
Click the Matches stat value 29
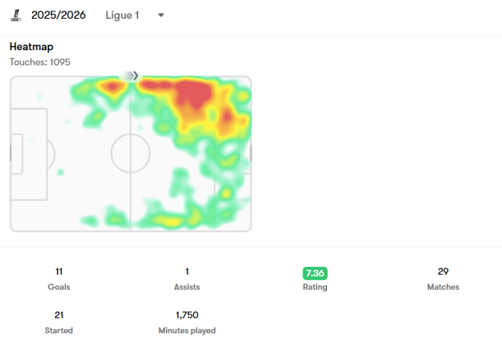[x=443, y=272]
